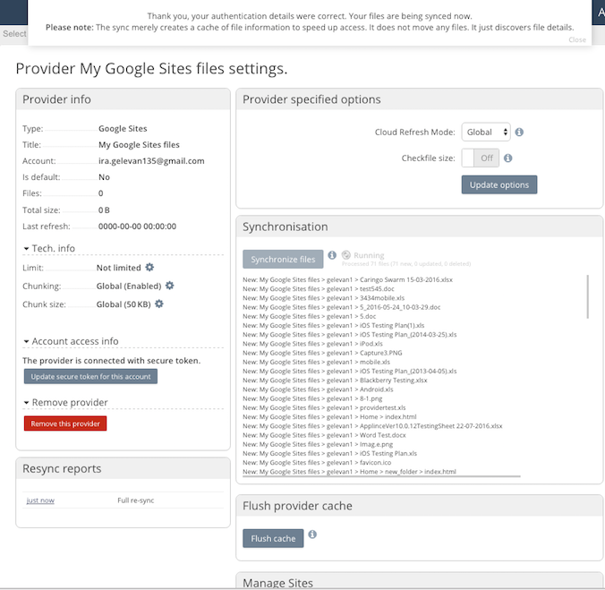Open the 'just now' resync report link
Screen dimensions: 605x590
click(x=40, y=500)
